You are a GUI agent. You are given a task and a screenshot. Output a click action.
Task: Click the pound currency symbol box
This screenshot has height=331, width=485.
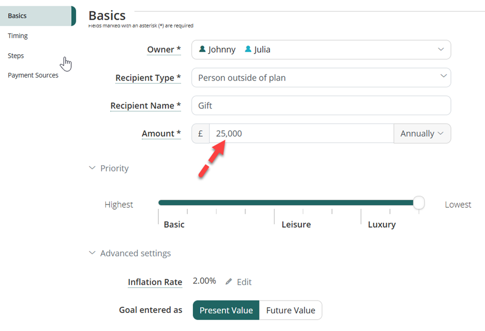(200, 133)
